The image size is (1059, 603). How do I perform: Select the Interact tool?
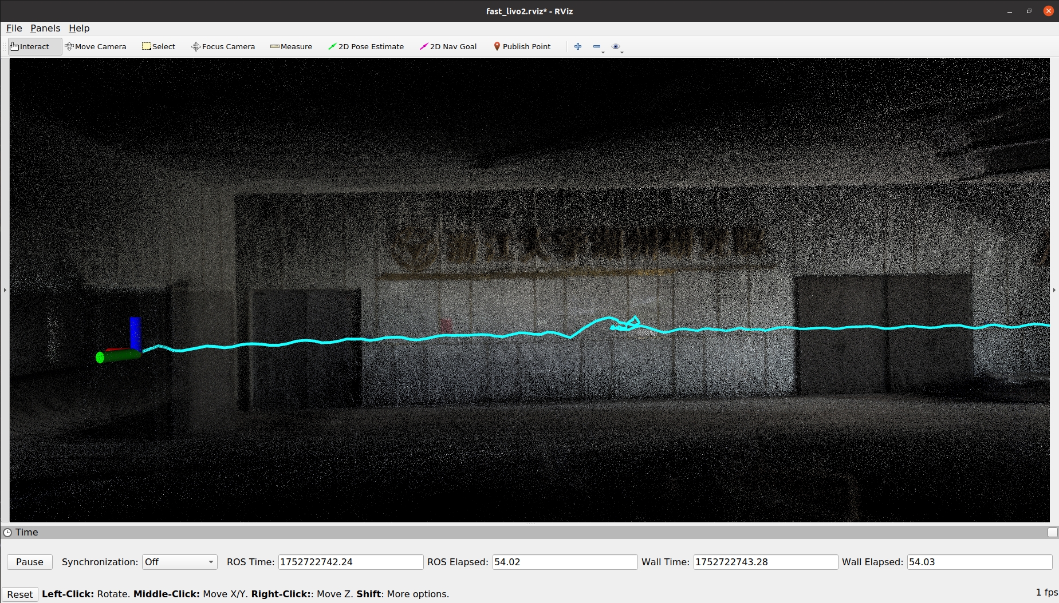30,47
